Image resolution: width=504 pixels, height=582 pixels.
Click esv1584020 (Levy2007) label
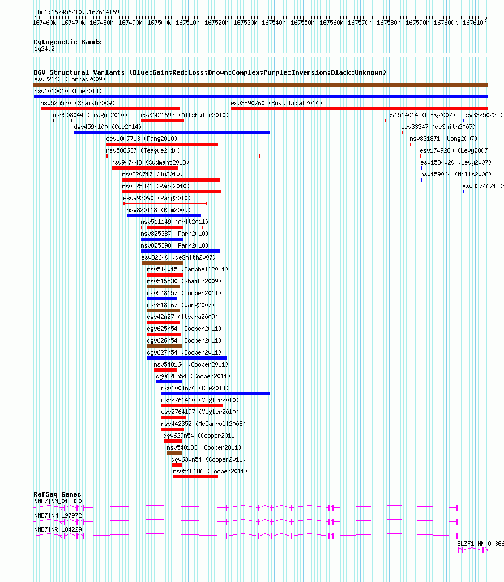[x=456, y=162]
